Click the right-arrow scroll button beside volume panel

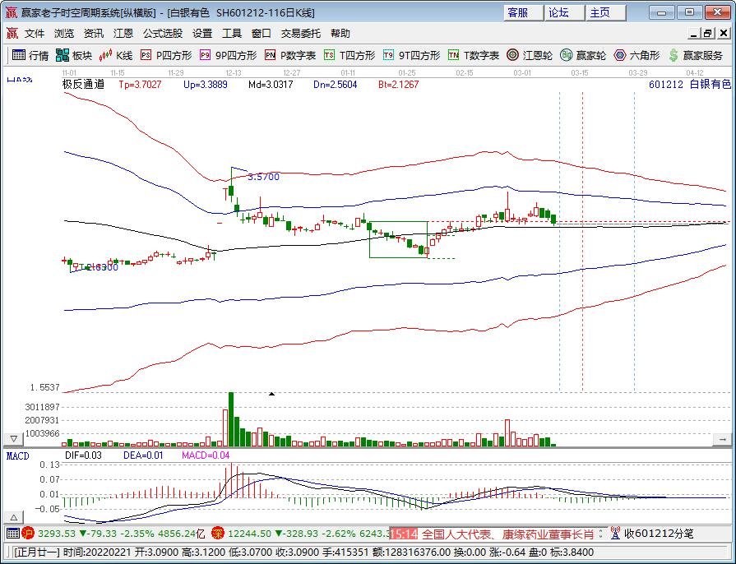coord(722,439)
